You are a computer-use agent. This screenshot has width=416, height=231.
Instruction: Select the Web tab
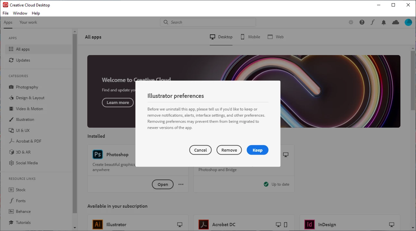tap(275, 37)
